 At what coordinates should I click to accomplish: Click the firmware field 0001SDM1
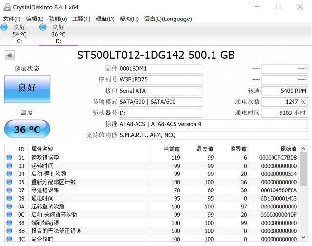coord(160,69)
